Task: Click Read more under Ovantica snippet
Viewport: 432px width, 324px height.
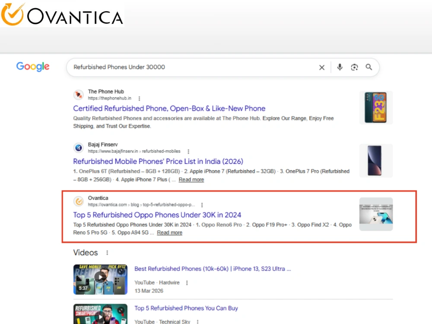Action: pyautogui.click(x=169, y=233)
